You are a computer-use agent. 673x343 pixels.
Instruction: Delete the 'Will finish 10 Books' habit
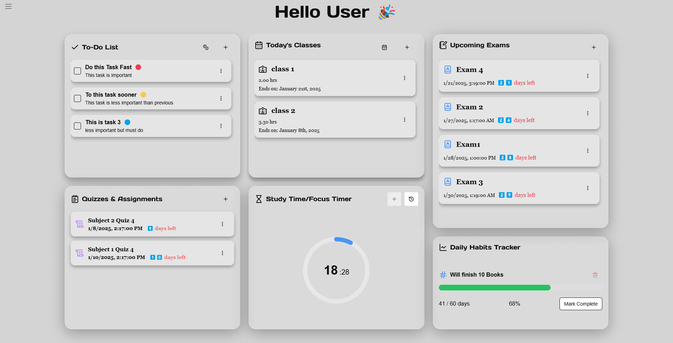coord(595,275)
